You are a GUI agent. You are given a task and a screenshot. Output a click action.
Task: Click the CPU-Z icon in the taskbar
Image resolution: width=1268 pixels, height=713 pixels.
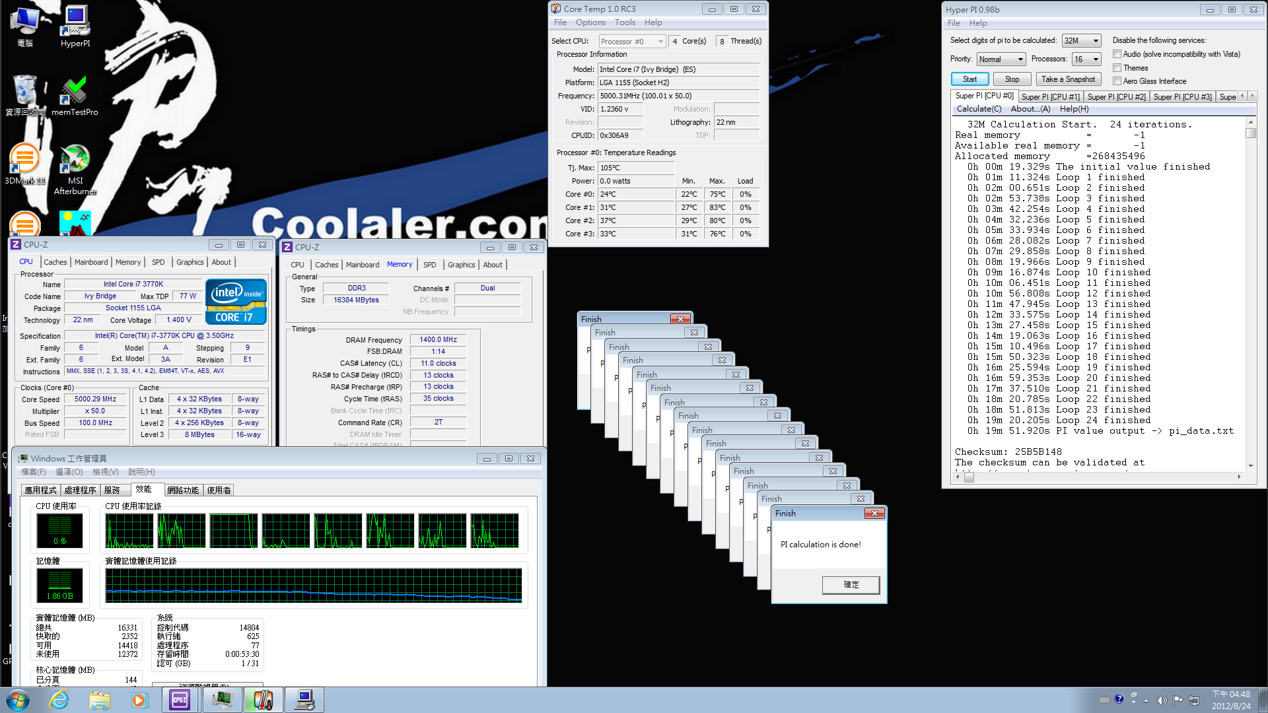[180, 700]
